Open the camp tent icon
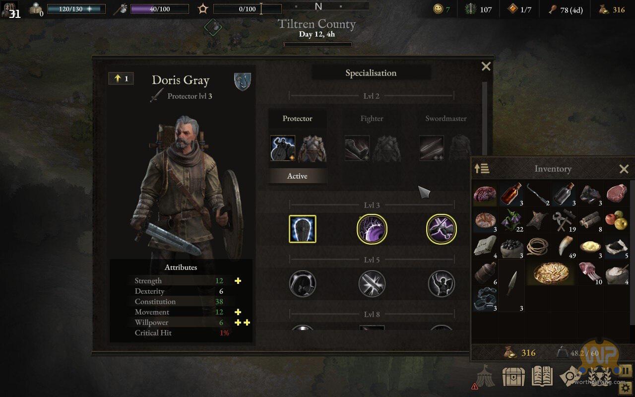The image size is (635, 397). point(484,376)
